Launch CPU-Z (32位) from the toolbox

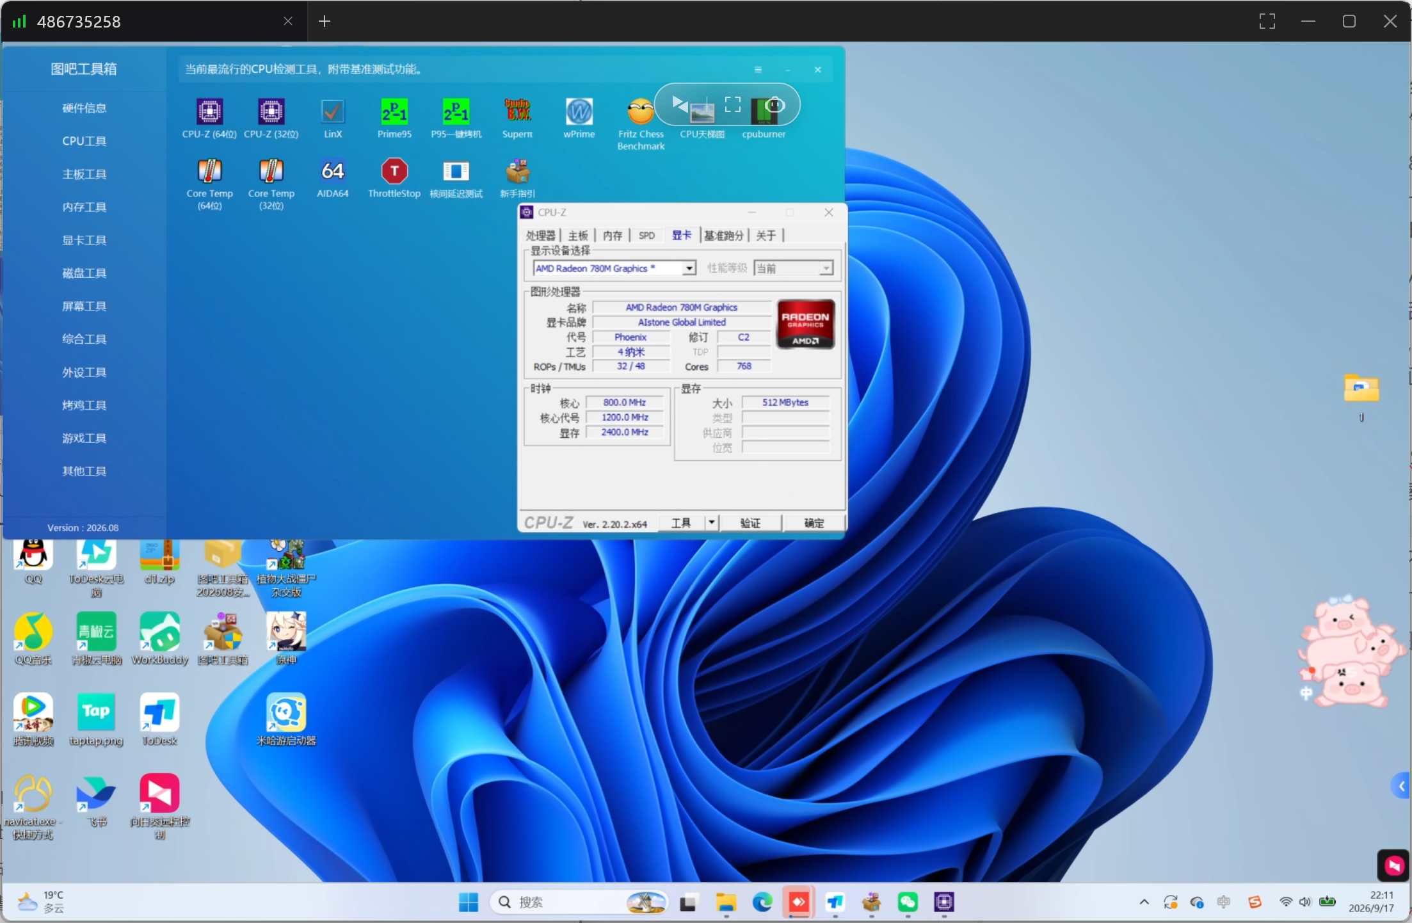[271, 118]
